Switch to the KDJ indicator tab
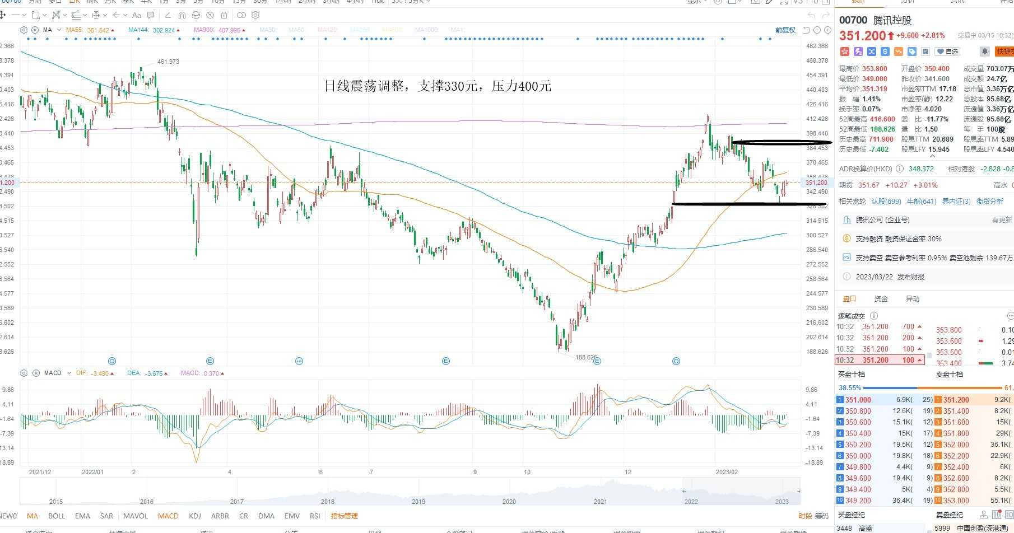Screen dimensions: 1014x533 [195, 516]
